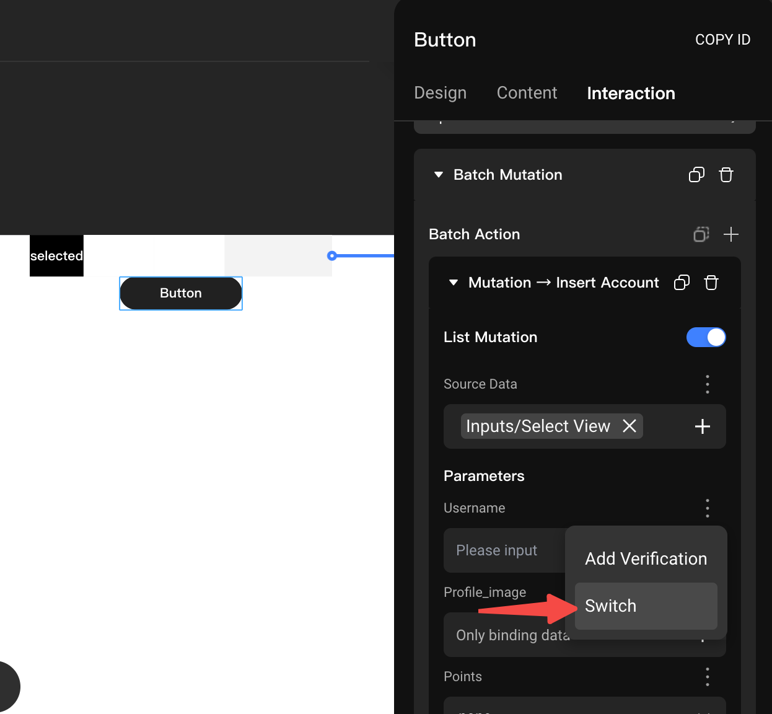Open Username parameter options menu
The width and height of the screenshot is (772, 714).
[x=707, y=508]
